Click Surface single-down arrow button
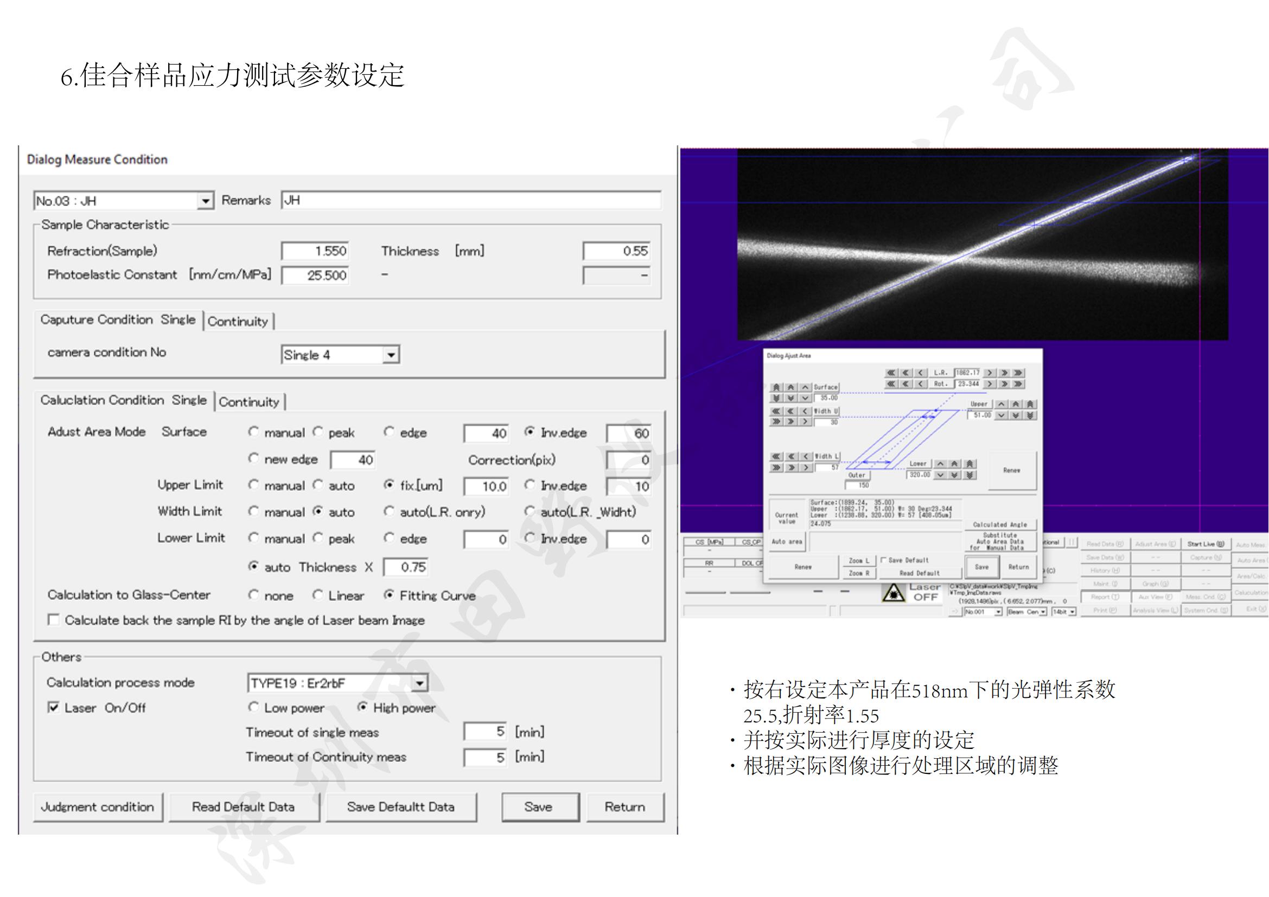 [x=805, y=398]
